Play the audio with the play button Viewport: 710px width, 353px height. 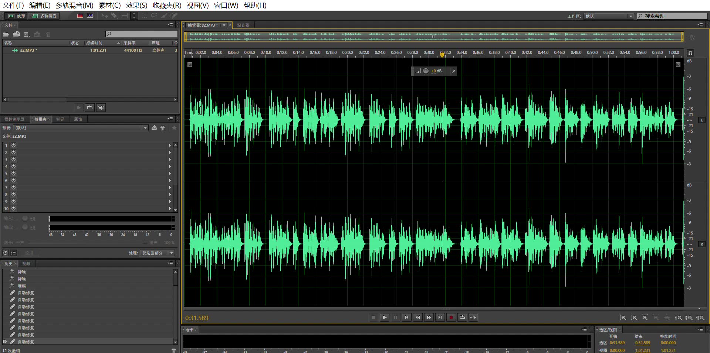[x=385, y=317]
